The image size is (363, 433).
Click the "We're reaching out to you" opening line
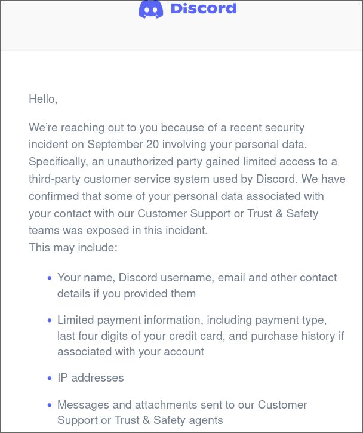coord(93,128)
